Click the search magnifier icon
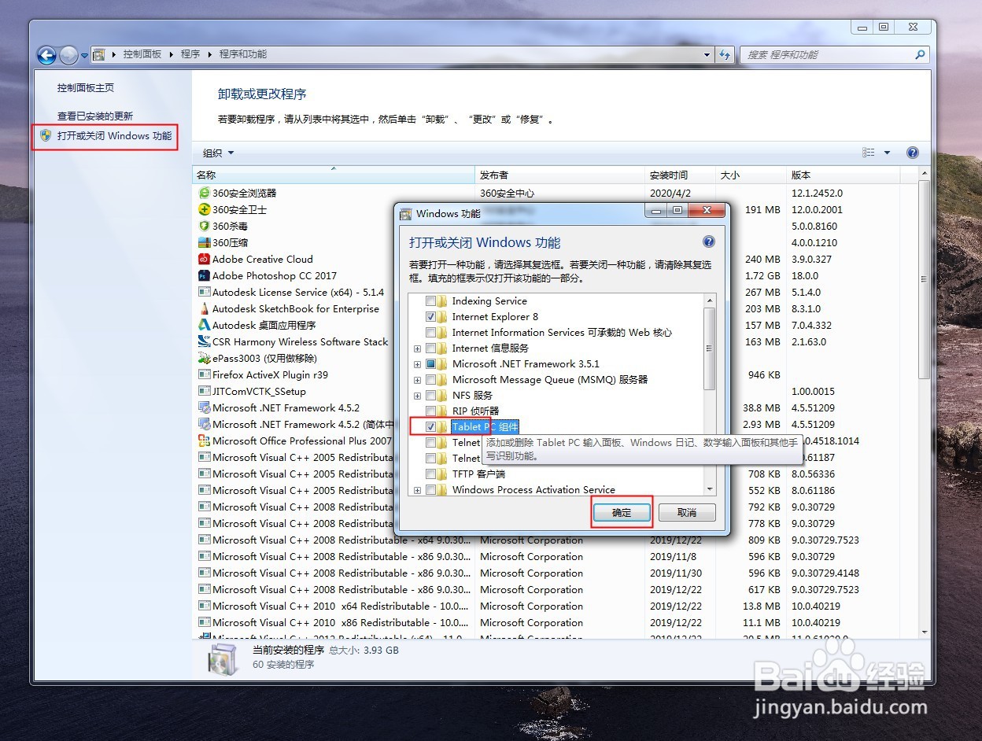Image resolution: width=982 pixels, height=741 pixels. [x=920, y=55]
